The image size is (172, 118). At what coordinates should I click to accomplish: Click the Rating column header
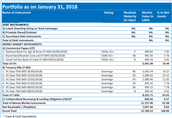coord(109,13)
